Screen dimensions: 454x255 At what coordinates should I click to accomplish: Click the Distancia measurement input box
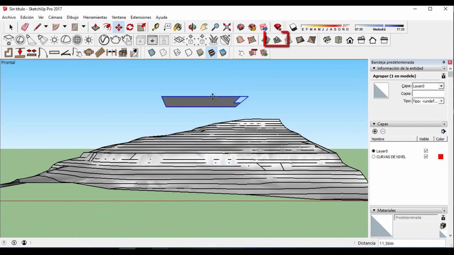pyautogui.click(x=411, y=243)
